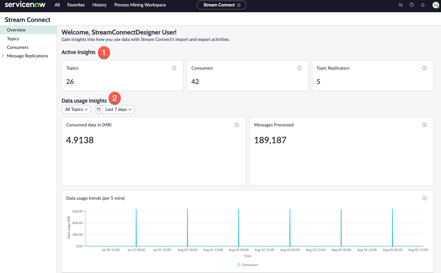
Task: Click the spike at Aug 05 00:00
Action: [x=393, y=227]
